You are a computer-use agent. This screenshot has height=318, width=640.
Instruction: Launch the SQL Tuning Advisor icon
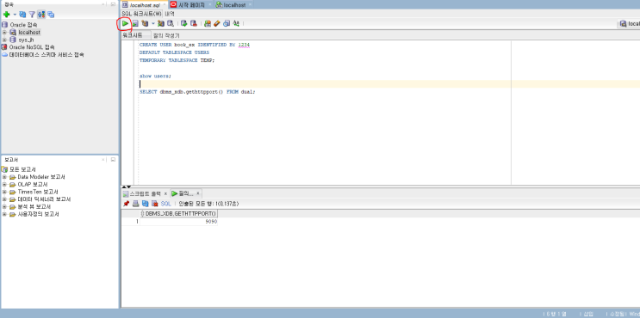pos(171,23)
